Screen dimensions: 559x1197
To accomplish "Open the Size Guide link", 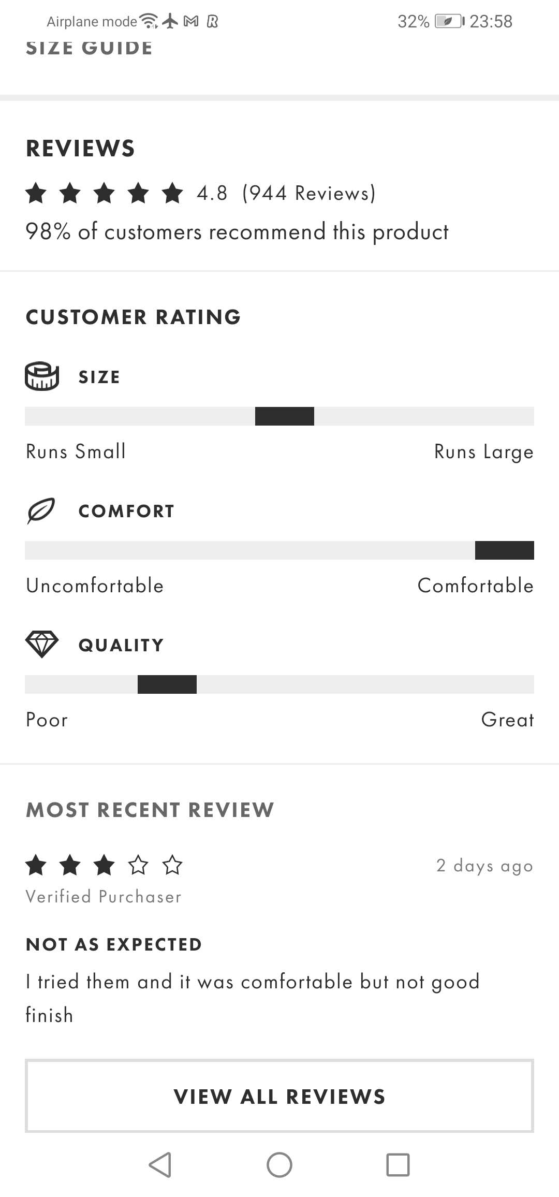I will click(89, 48).
